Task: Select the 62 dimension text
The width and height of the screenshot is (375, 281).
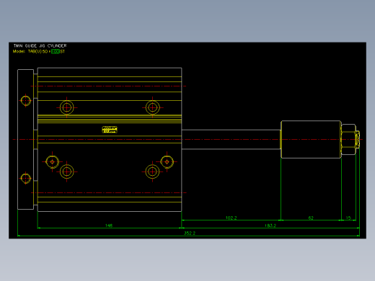Action: [x=311, y=218]
